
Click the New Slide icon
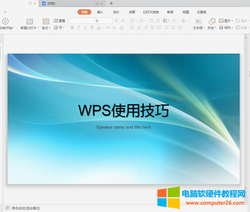30,21
